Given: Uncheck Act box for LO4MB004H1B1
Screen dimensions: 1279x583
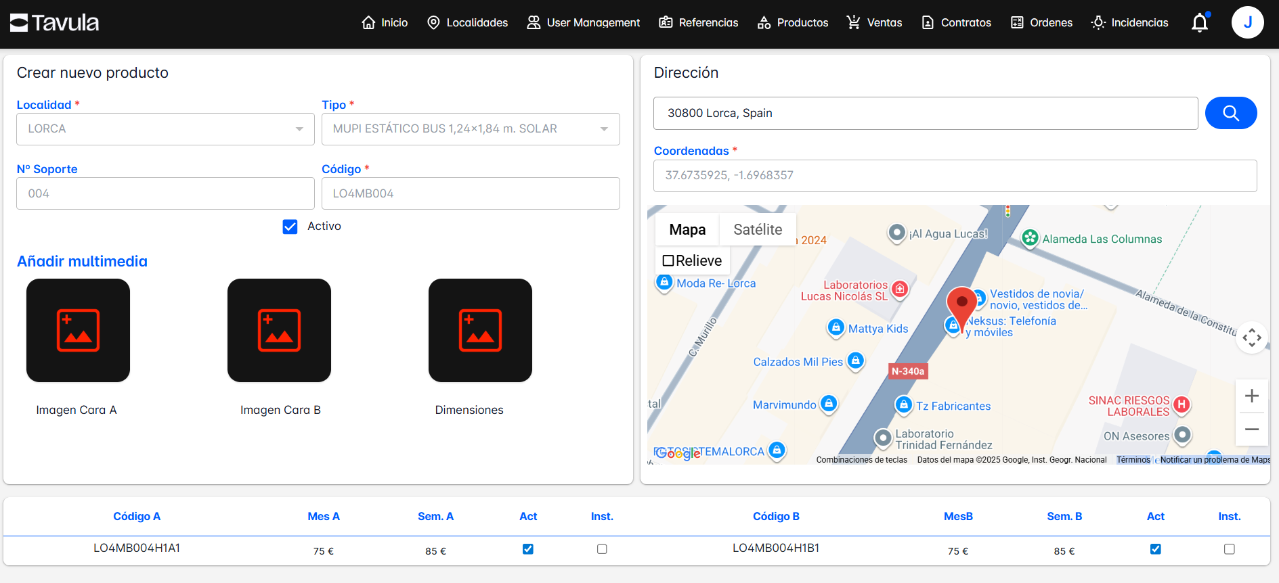Looking at the screenshot, I should (x=1155, y=549).
